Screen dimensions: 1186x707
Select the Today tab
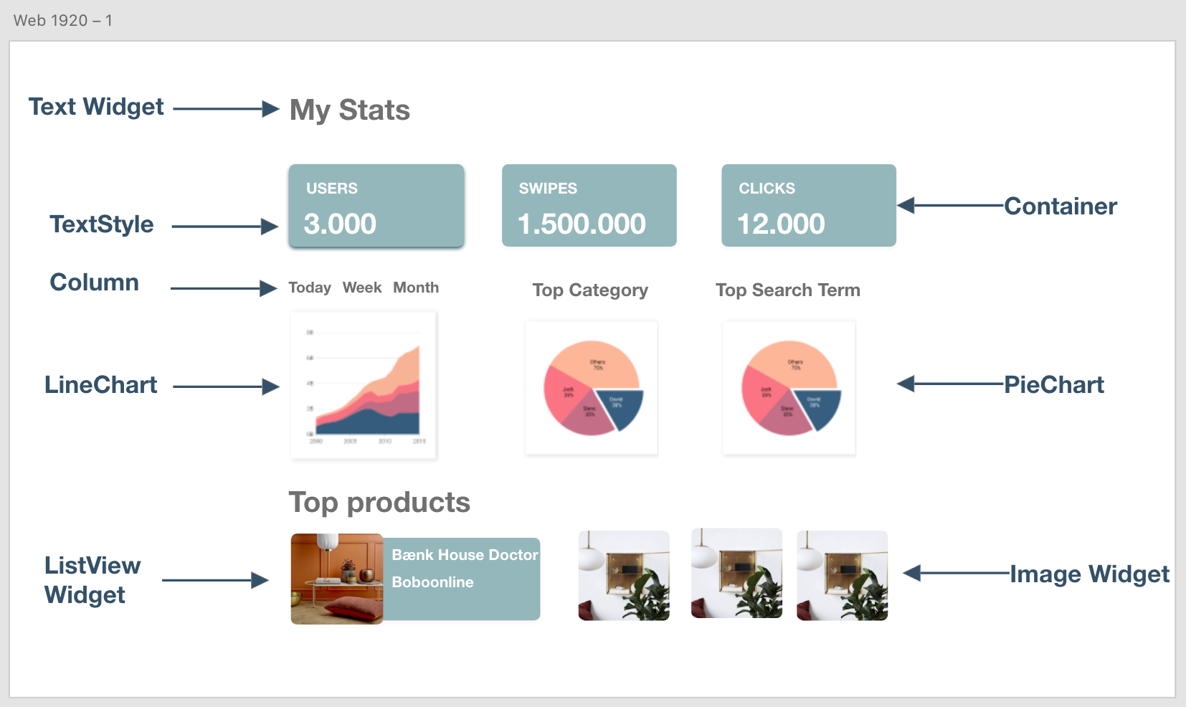(310, 288)
